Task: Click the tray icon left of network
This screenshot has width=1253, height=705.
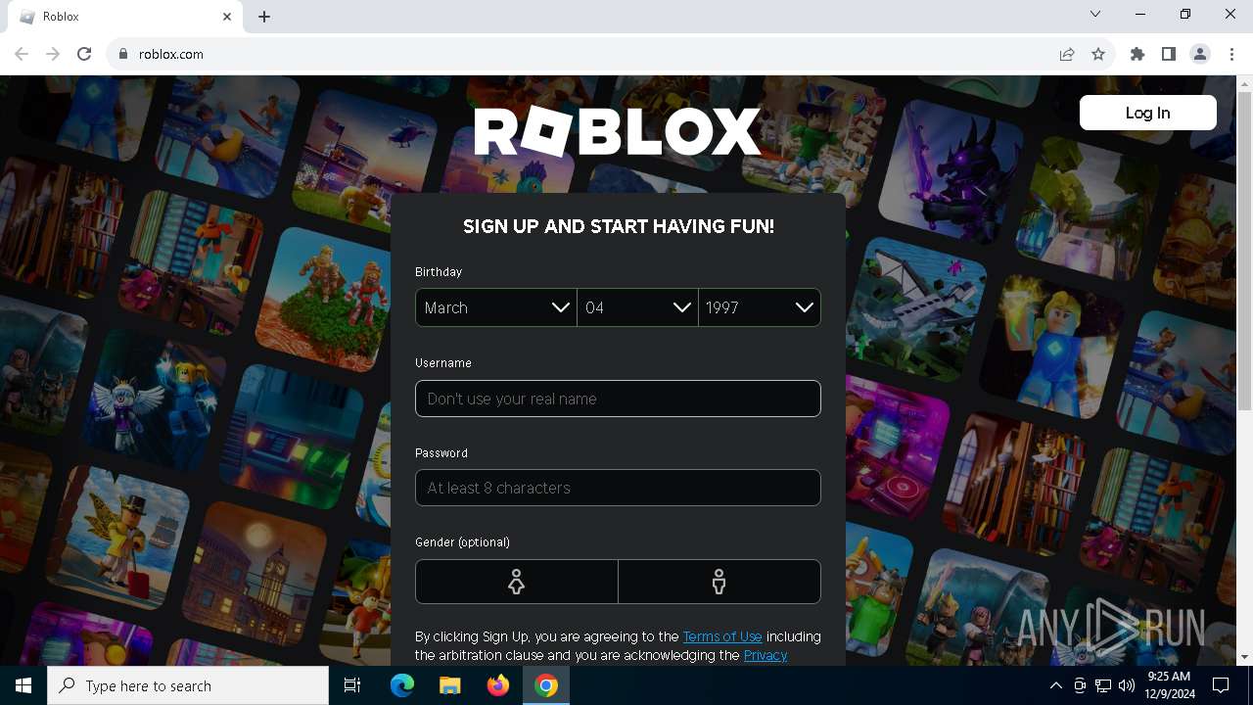Action: (1080, 685)
